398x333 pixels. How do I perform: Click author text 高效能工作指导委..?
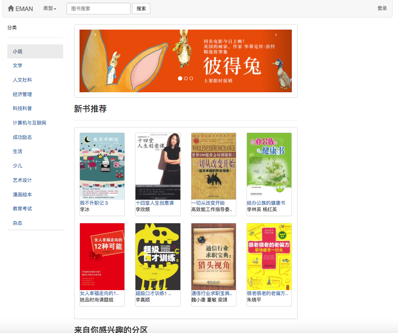point(212,210)
